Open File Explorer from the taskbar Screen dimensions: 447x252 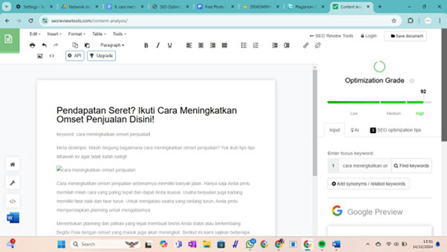207,244
